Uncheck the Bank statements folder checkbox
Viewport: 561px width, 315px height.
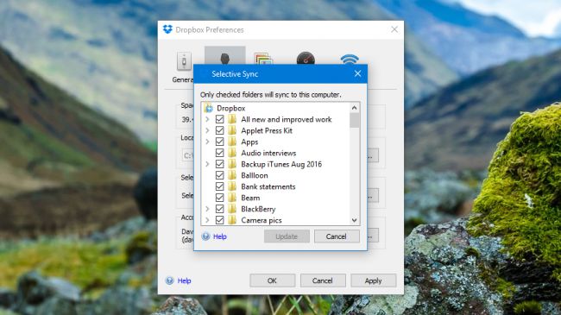[x=220, y=186]
